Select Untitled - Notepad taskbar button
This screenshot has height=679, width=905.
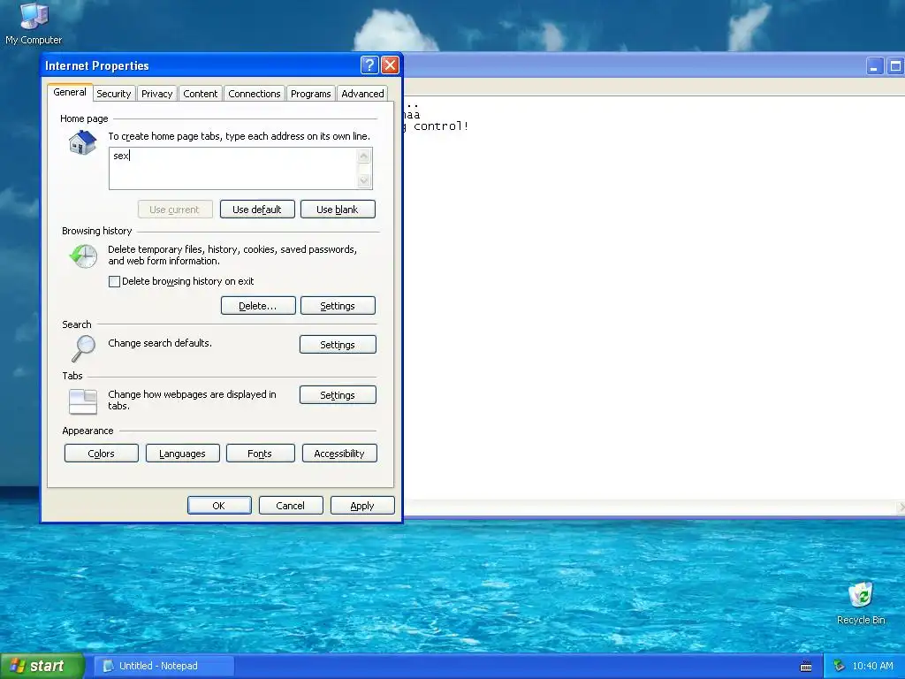(x=164, y=666)
